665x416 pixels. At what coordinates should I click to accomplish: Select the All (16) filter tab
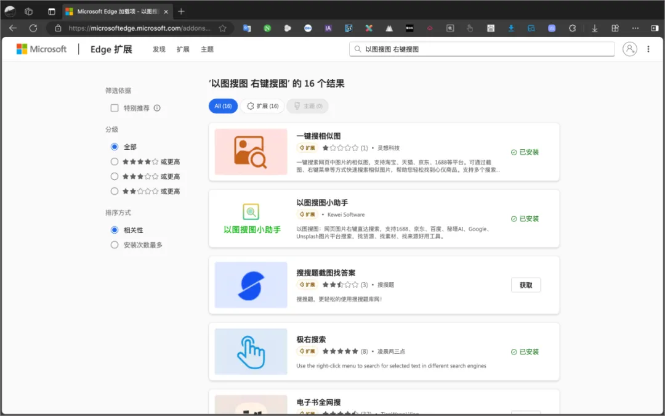click(x=223, y=106)
